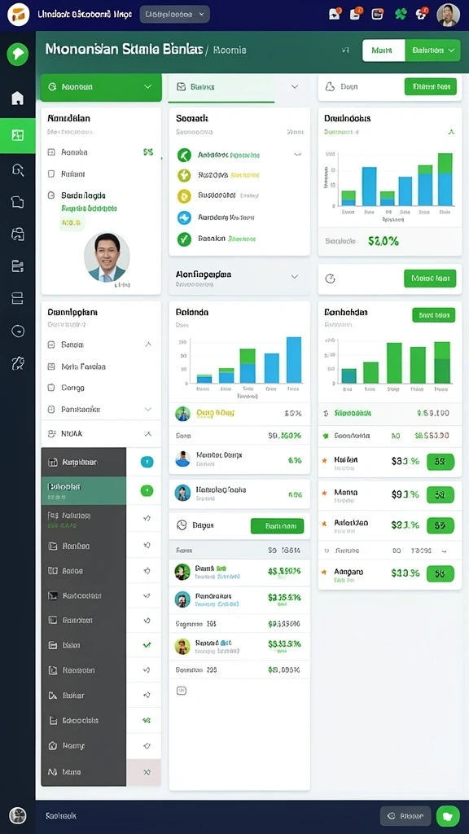469x834 pixels.
Task: Open the green dropdown button in top-right header
Action: [x=432, y=50]
